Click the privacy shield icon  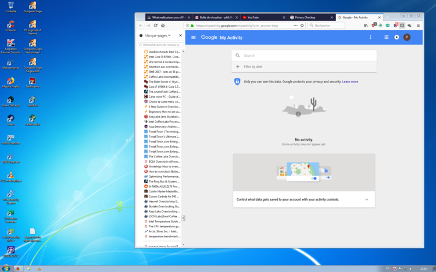pyautogui.click(x=237, y=81)
